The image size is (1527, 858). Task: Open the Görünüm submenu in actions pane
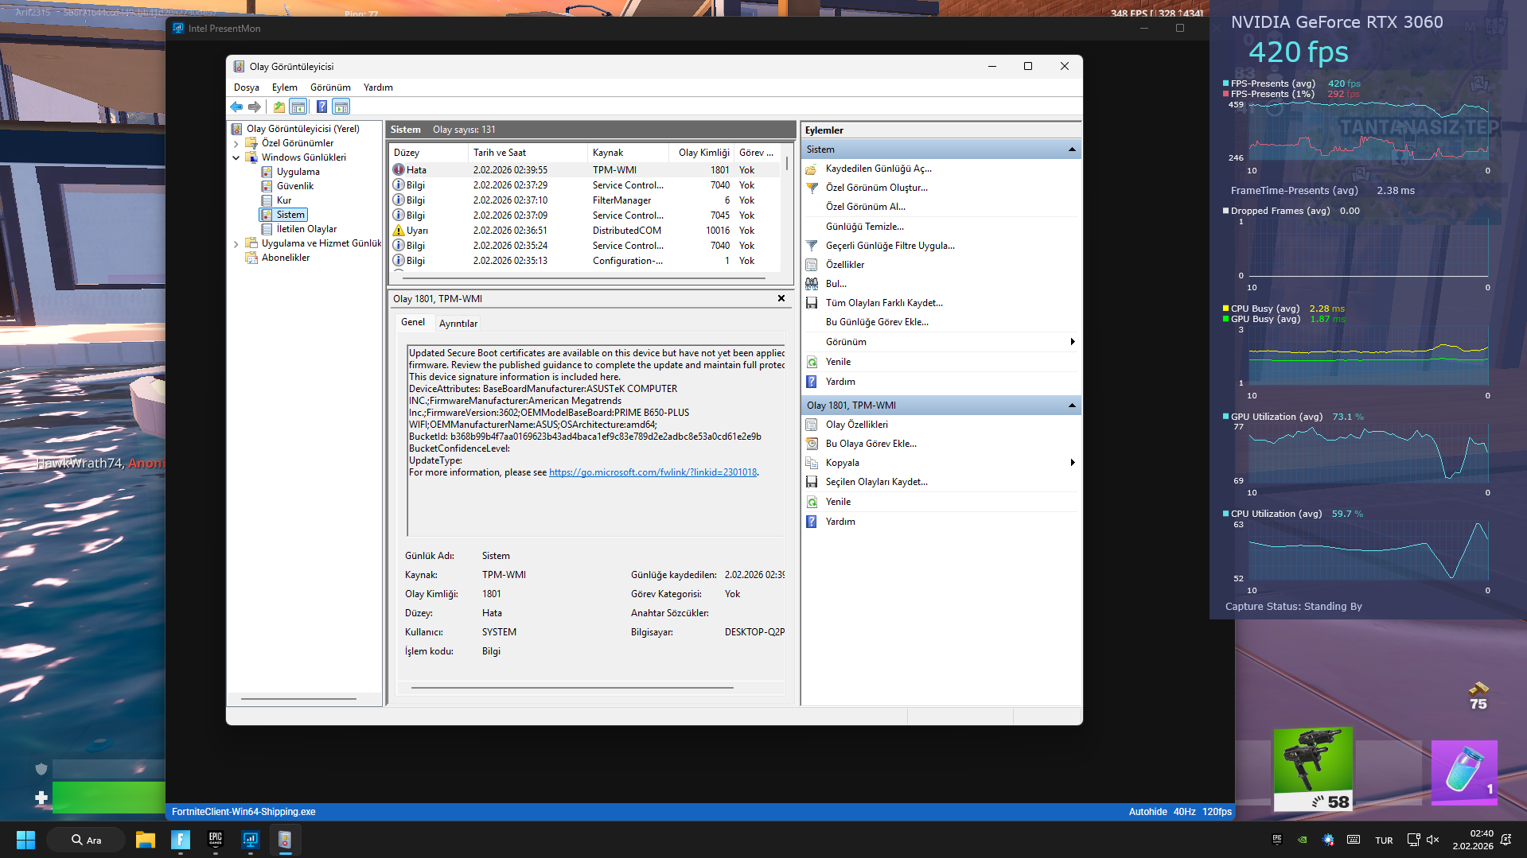[941, 342]
